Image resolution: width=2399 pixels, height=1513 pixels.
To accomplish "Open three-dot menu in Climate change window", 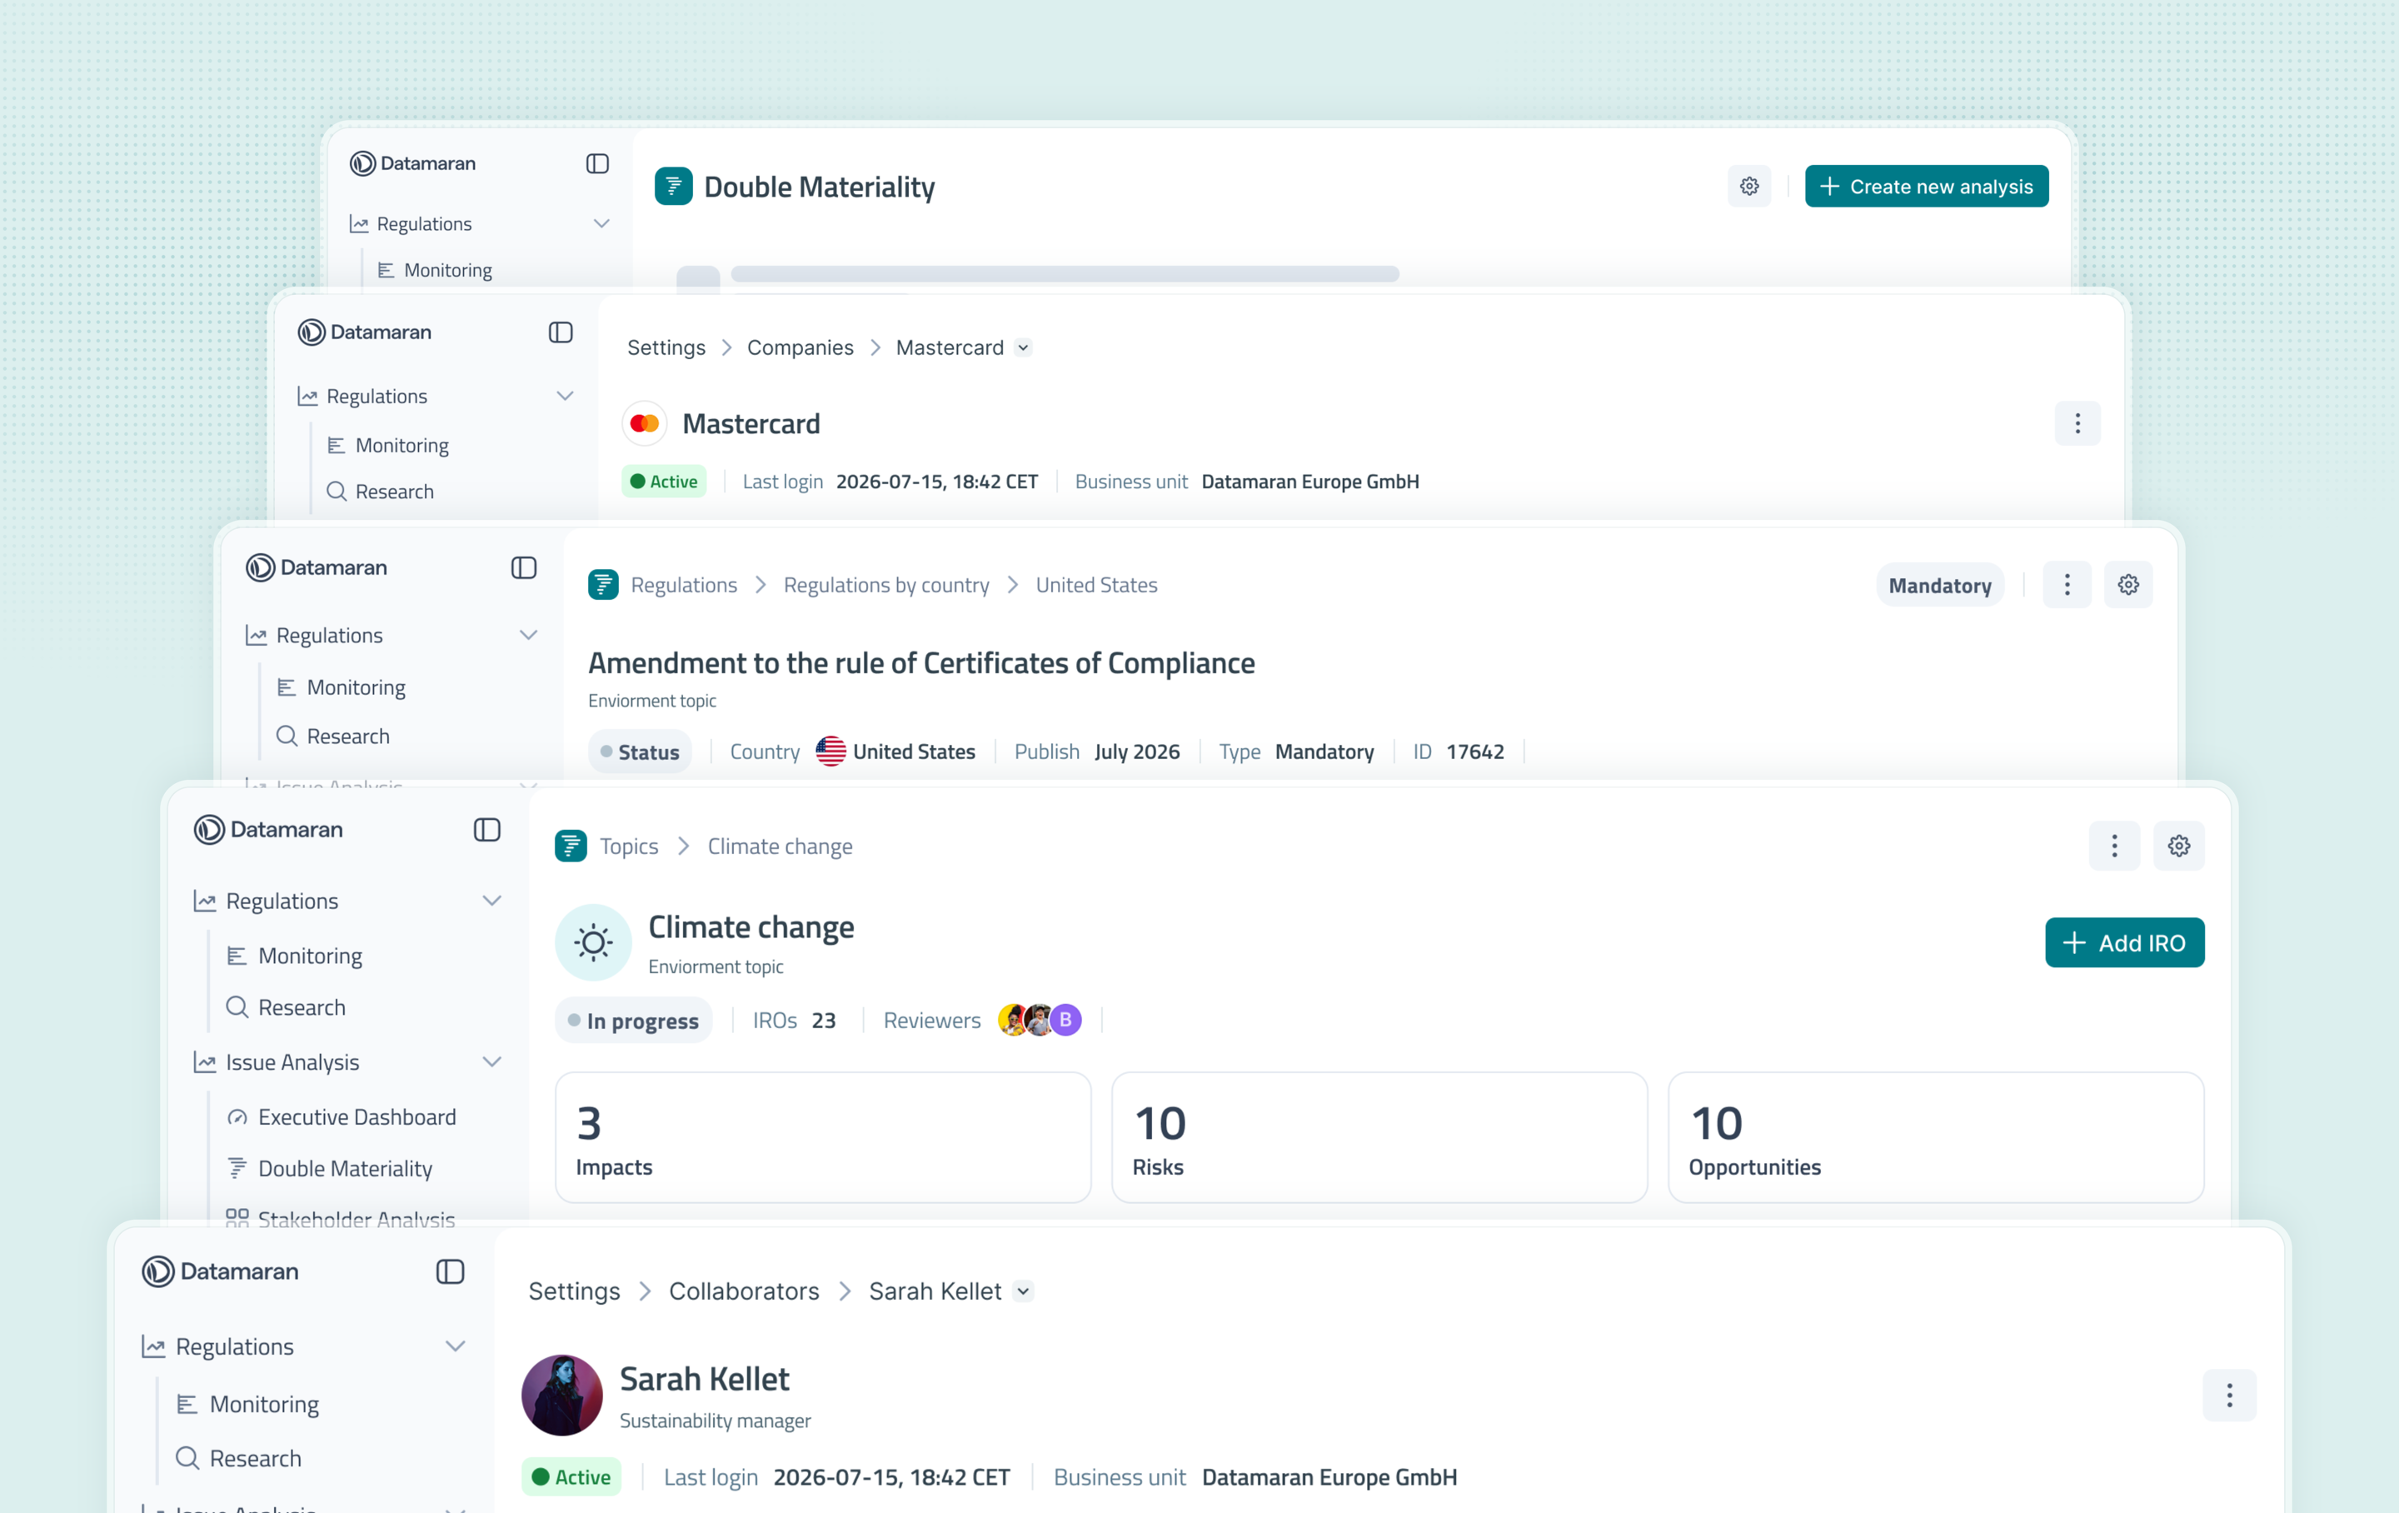I will point(2114,846).
